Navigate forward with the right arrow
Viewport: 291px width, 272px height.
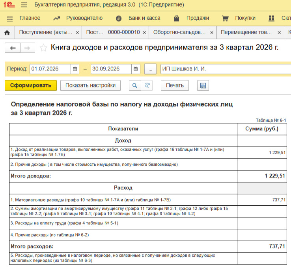click(x=27, y=48)
